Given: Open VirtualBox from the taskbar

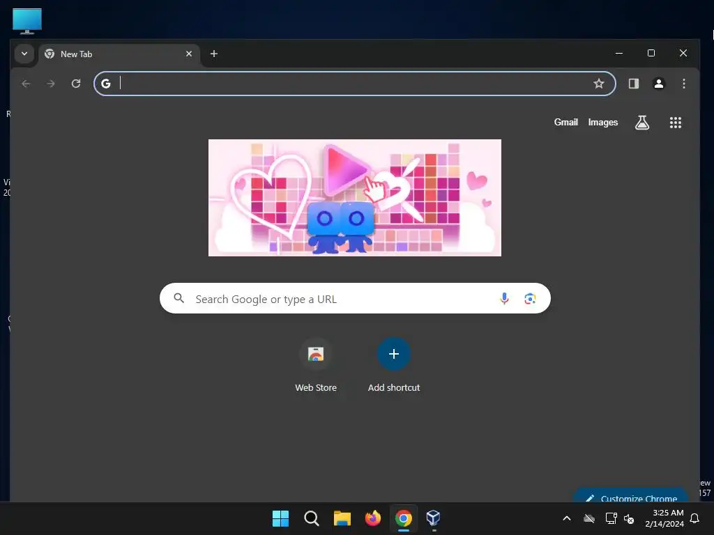Looking at the screenshot, I should point(434,518).
